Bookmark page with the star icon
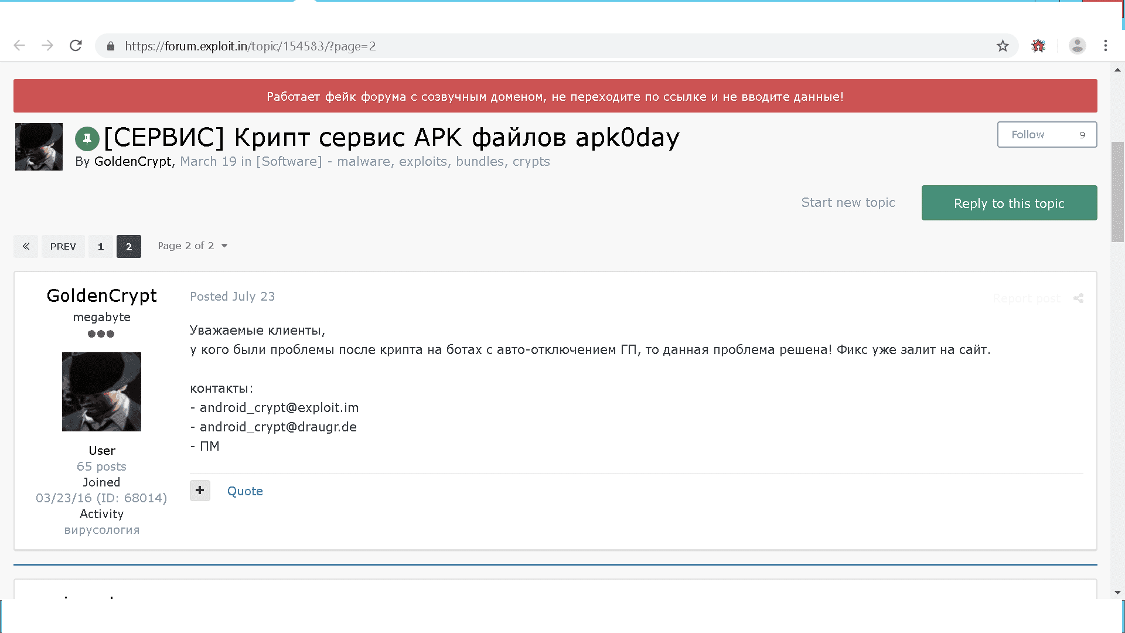This screenshot has width=1125, height=633. 1003,46
